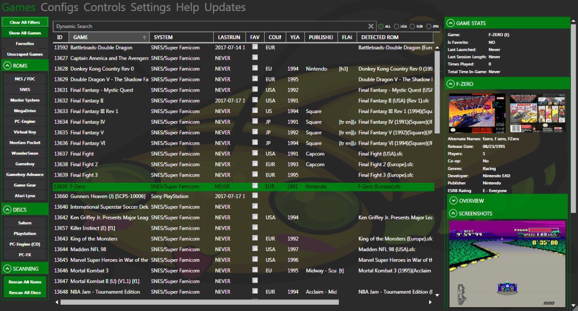Switch to the Configs tab

pos(60,8)
